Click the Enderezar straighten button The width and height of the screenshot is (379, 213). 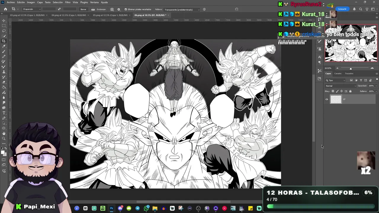[x=99, y=9]
